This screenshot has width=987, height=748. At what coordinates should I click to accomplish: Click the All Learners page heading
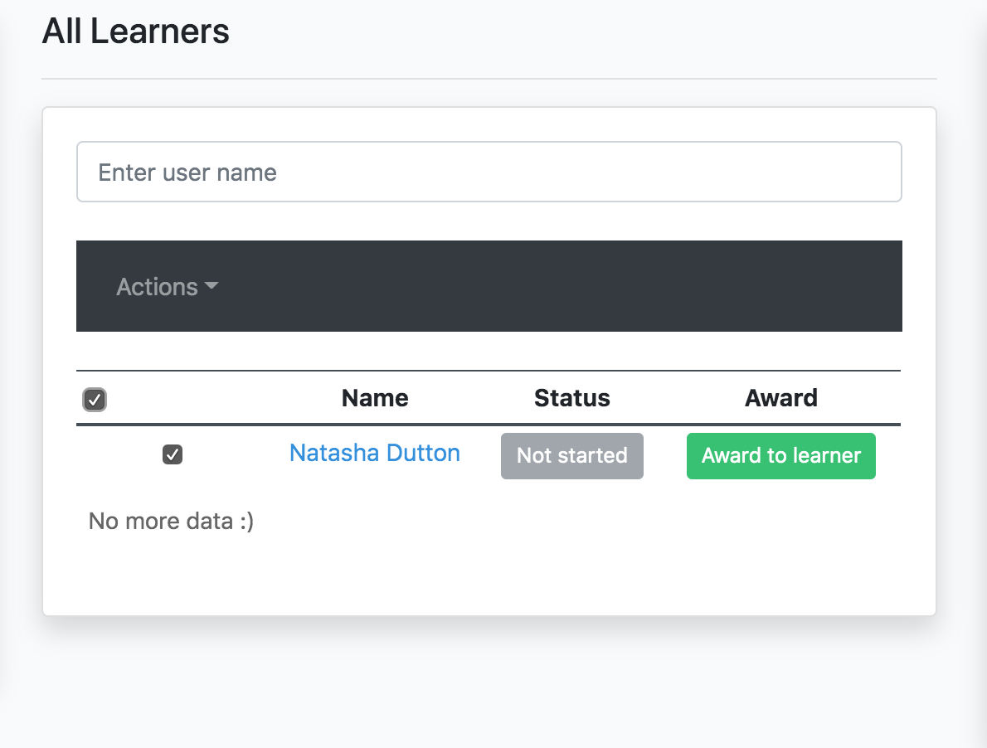tap(135, 31)
